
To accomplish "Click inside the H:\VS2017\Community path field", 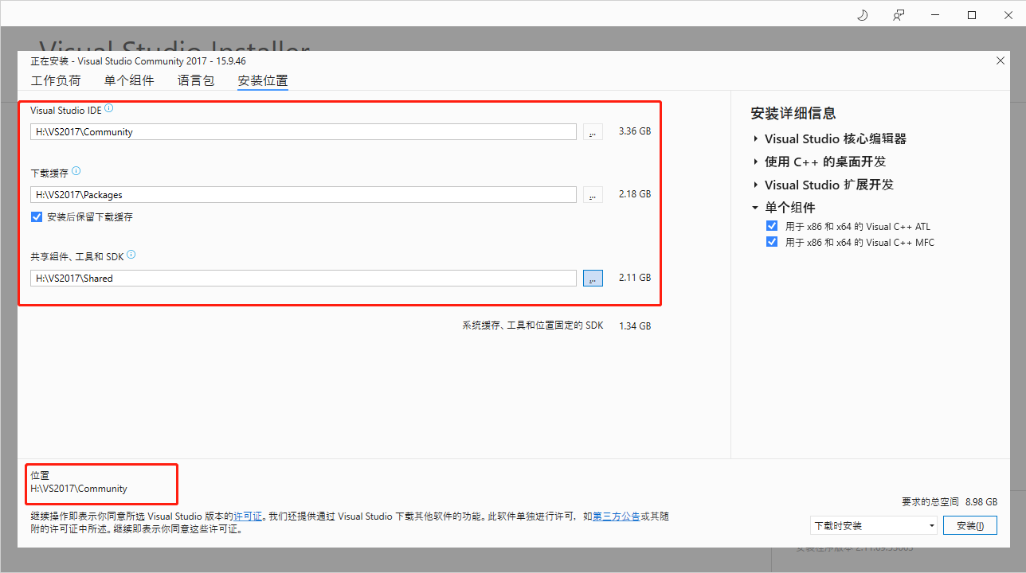I will (303, 131).
